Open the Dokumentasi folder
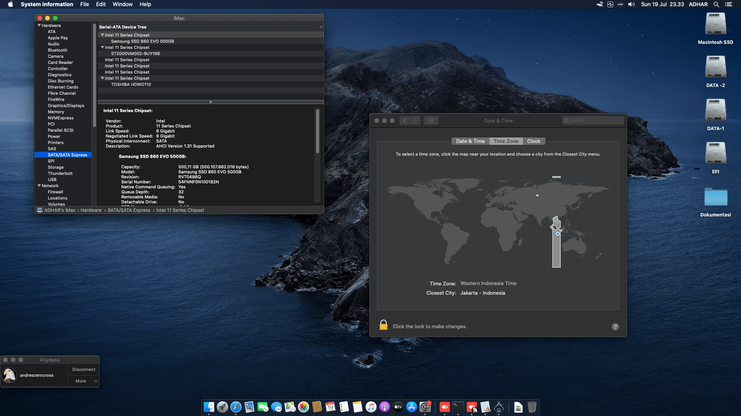 tap(715, 197)
